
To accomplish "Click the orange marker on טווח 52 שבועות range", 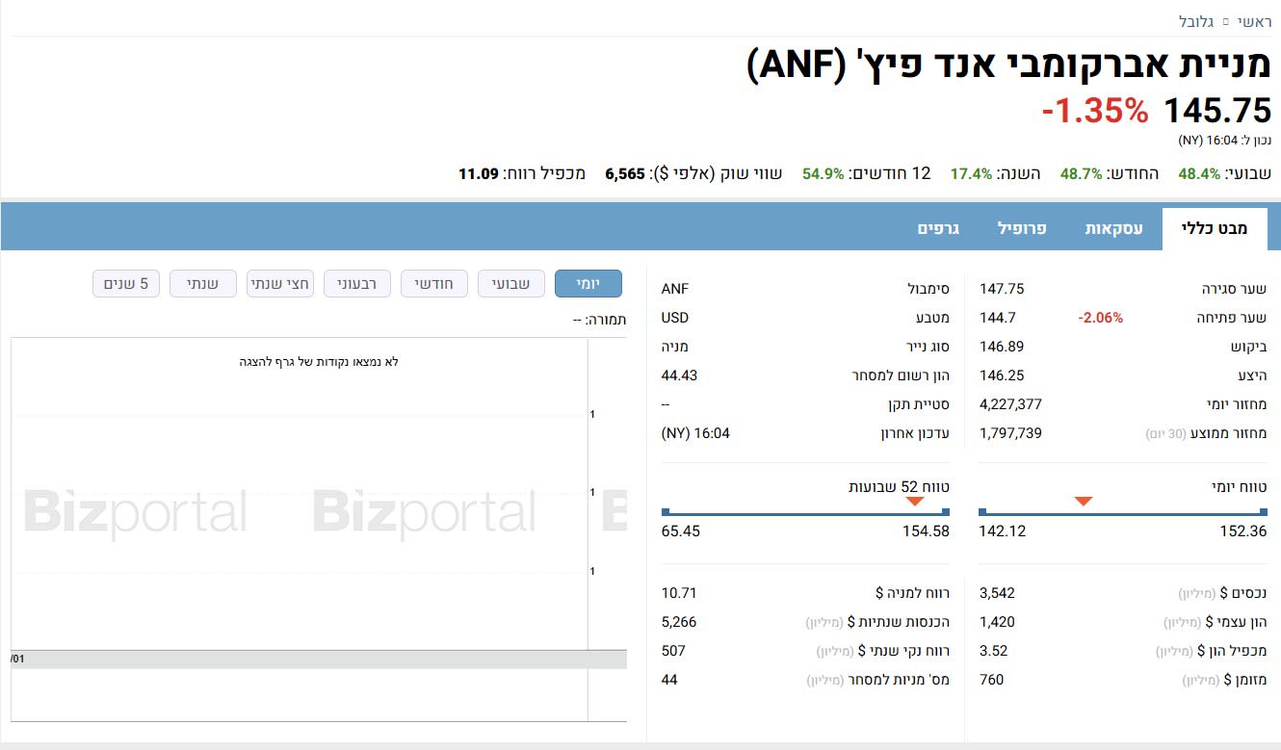I will (x=915, y=501).
